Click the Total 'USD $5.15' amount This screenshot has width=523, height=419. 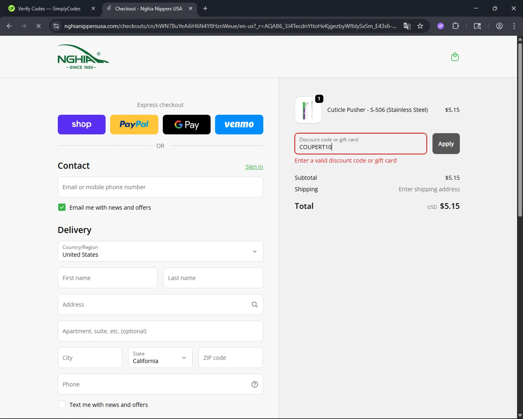(x=444, y=206)
